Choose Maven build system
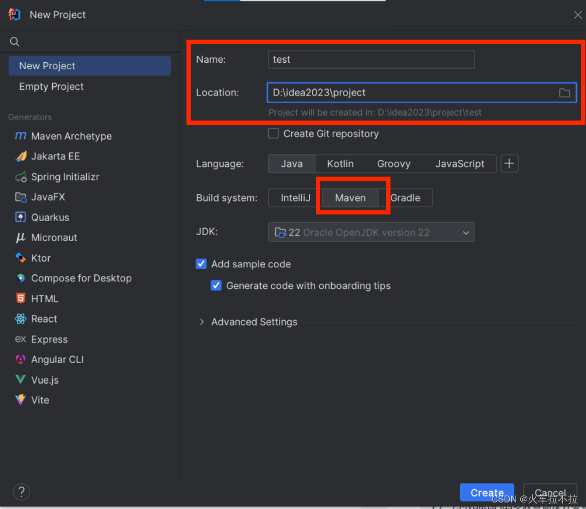The image size is (586, 509). (x=350, y=198)
